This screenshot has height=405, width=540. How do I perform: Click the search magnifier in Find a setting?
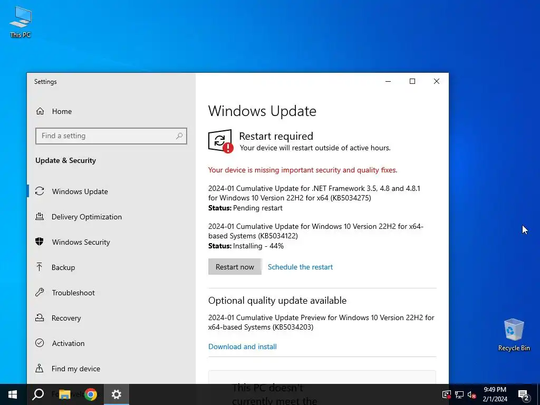click(179, 136)
